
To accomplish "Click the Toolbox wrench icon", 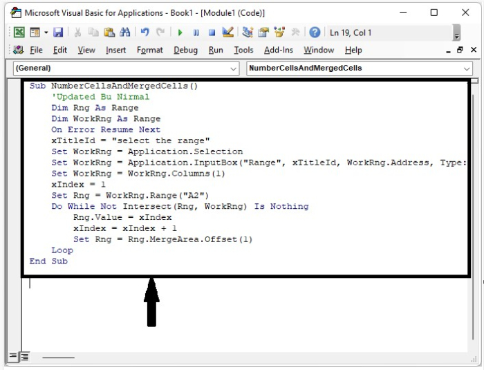I will tap(295, 32).
